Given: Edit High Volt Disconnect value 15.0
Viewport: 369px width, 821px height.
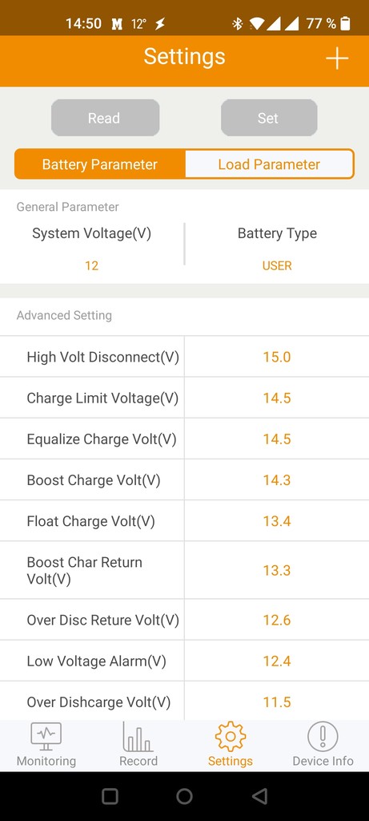Looking at the screenshot, I should [277, 357].
